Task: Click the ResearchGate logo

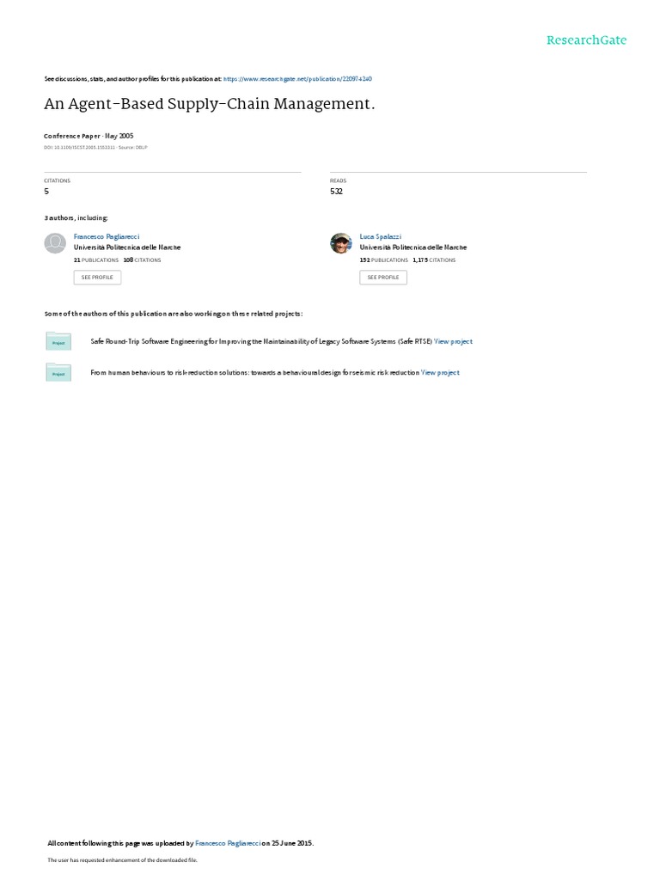Action: click(586, 40)
